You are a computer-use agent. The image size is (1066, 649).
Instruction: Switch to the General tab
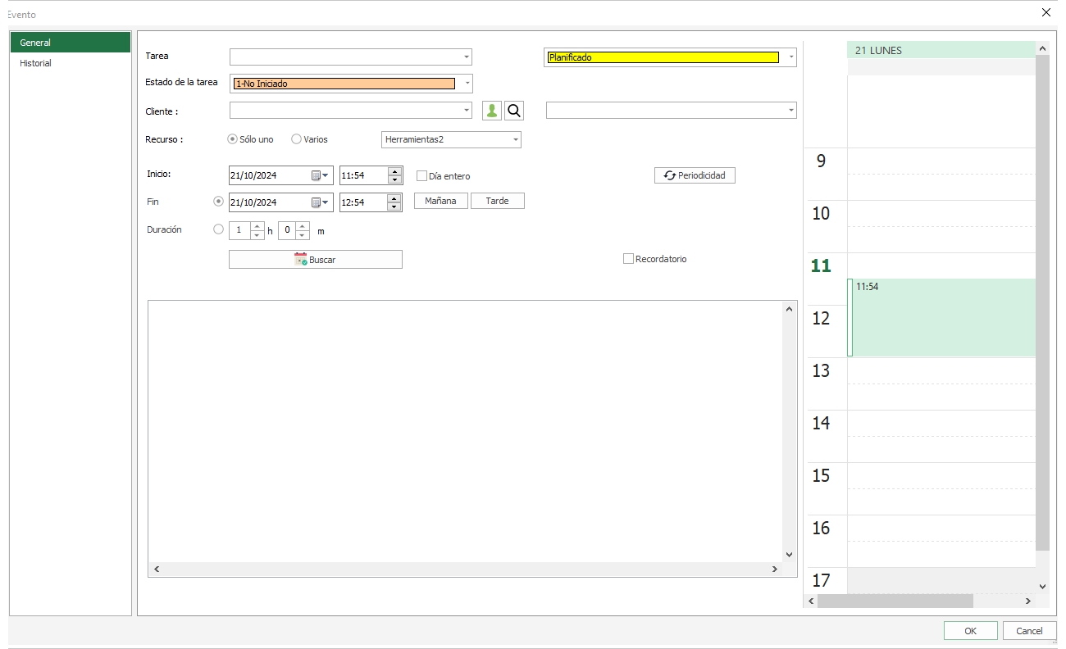[71, 43]
